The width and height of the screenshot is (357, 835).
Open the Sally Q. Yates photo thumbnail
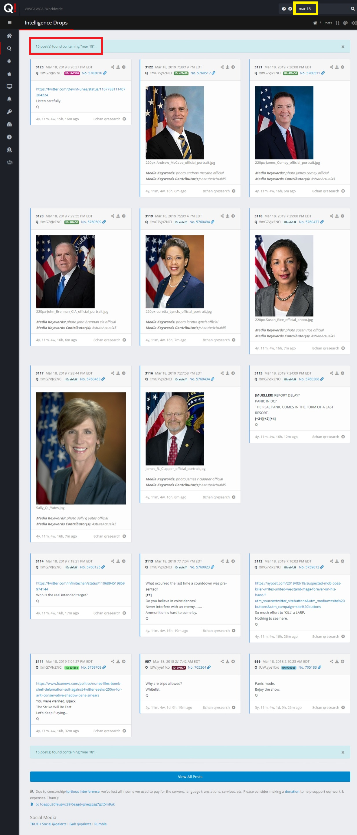click(x=81, y=448)
